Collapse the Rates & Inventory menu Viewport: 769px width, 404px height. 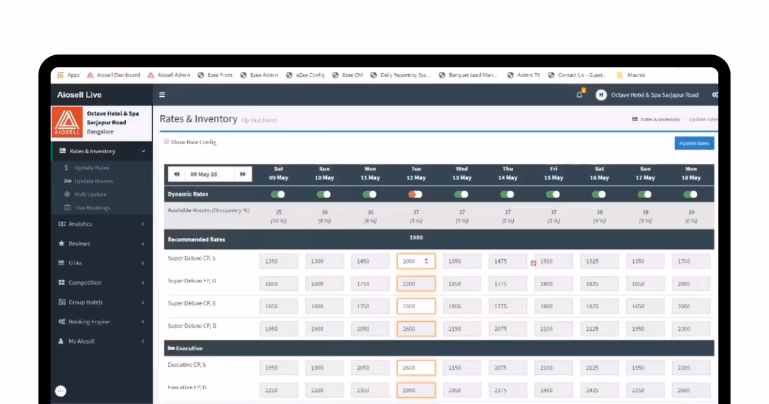102,151
